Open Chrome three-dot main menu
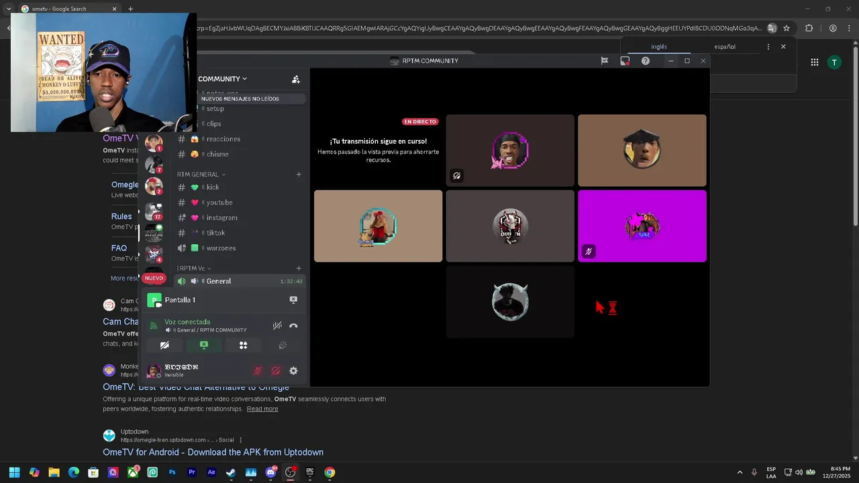859x483 pixels. click(849, 28)
